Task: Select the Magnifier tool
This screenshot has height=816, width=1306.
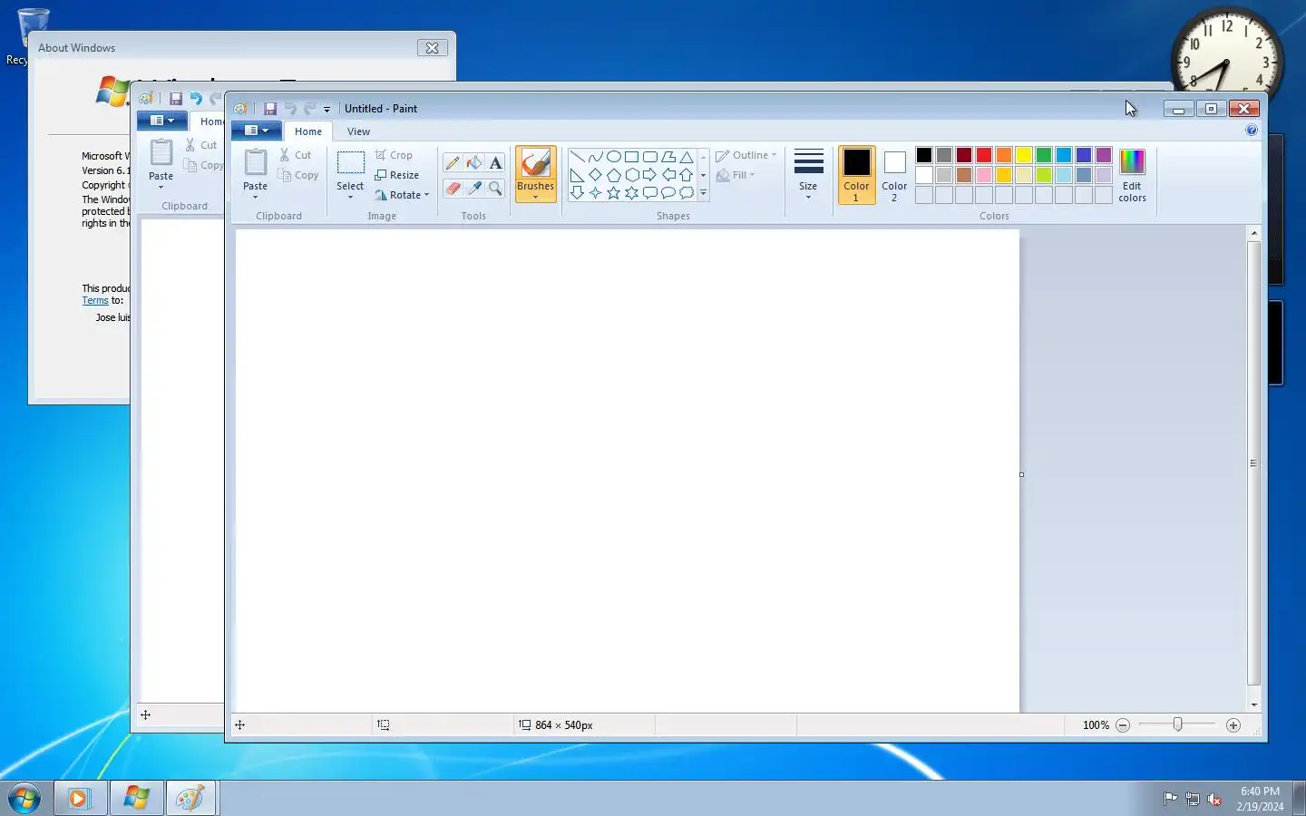Action: (x=495, y=188)
